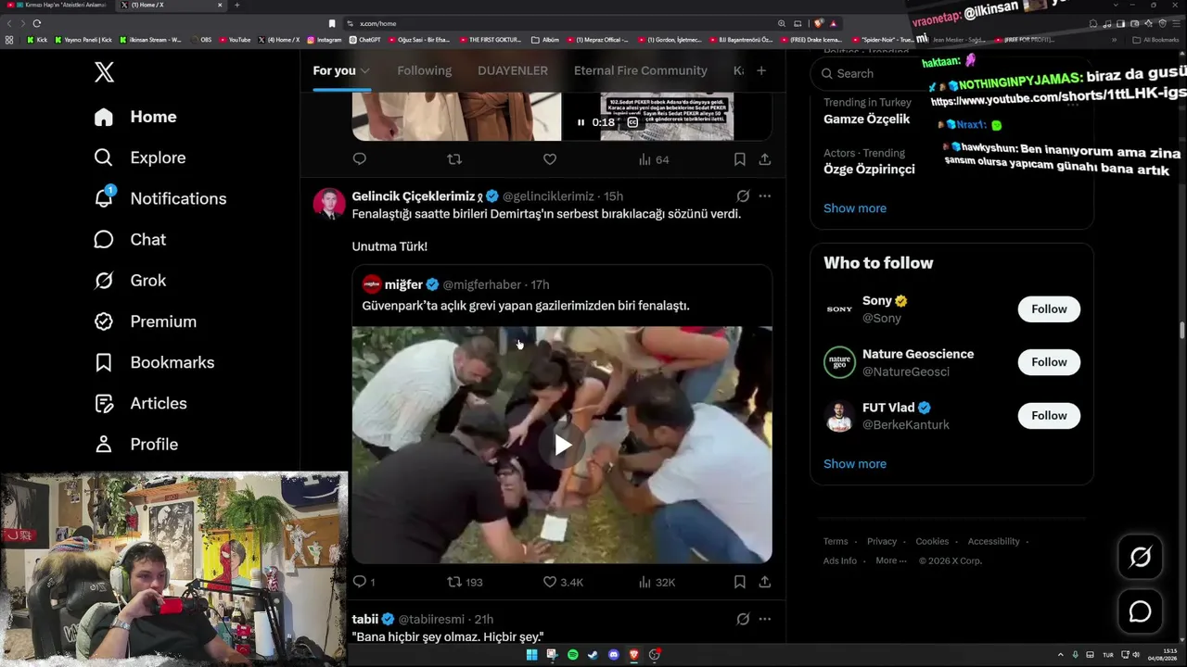
Task: Open the Özge Özpirinçci trending topic
Action: tap(869, 169)
